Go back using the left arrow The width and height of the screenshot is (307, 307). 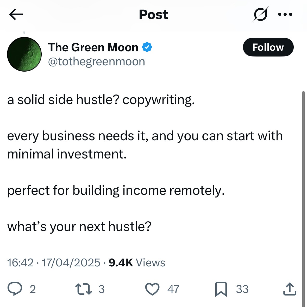(16, 14)
